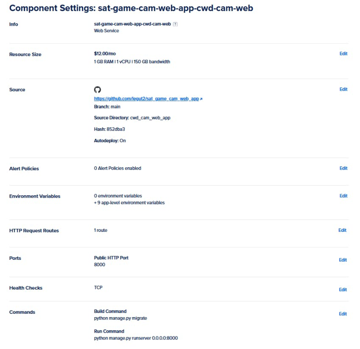Click the help icon beside component name
Screen dimensions: 360x349
coord(175,24)
